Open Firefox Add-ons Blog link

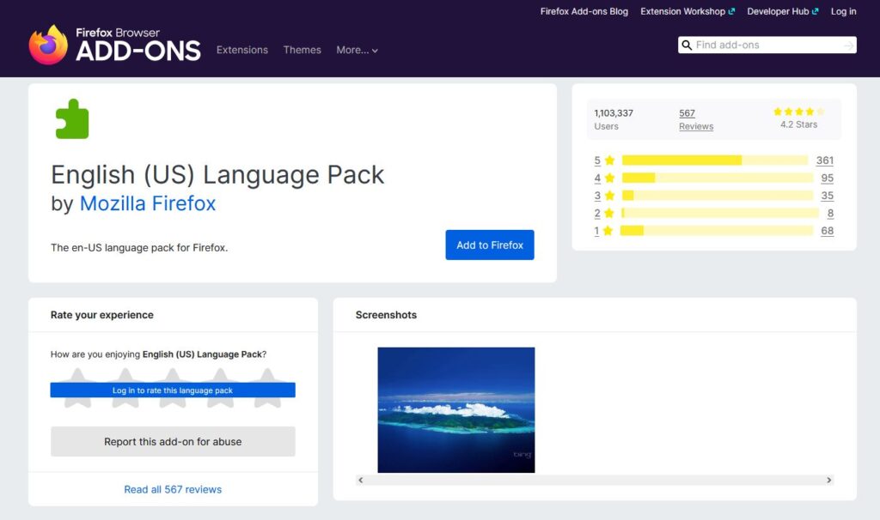584,11
